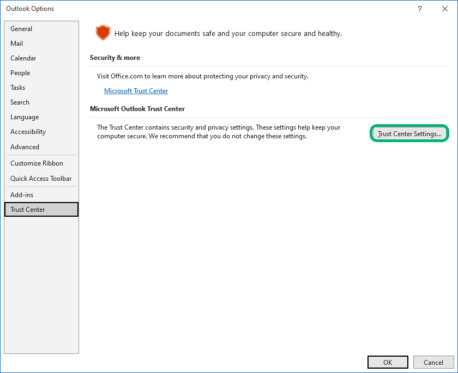Viewport: 458px width, 373px height.
Task: Click the orange security shield icon
Action: point(103,32)
